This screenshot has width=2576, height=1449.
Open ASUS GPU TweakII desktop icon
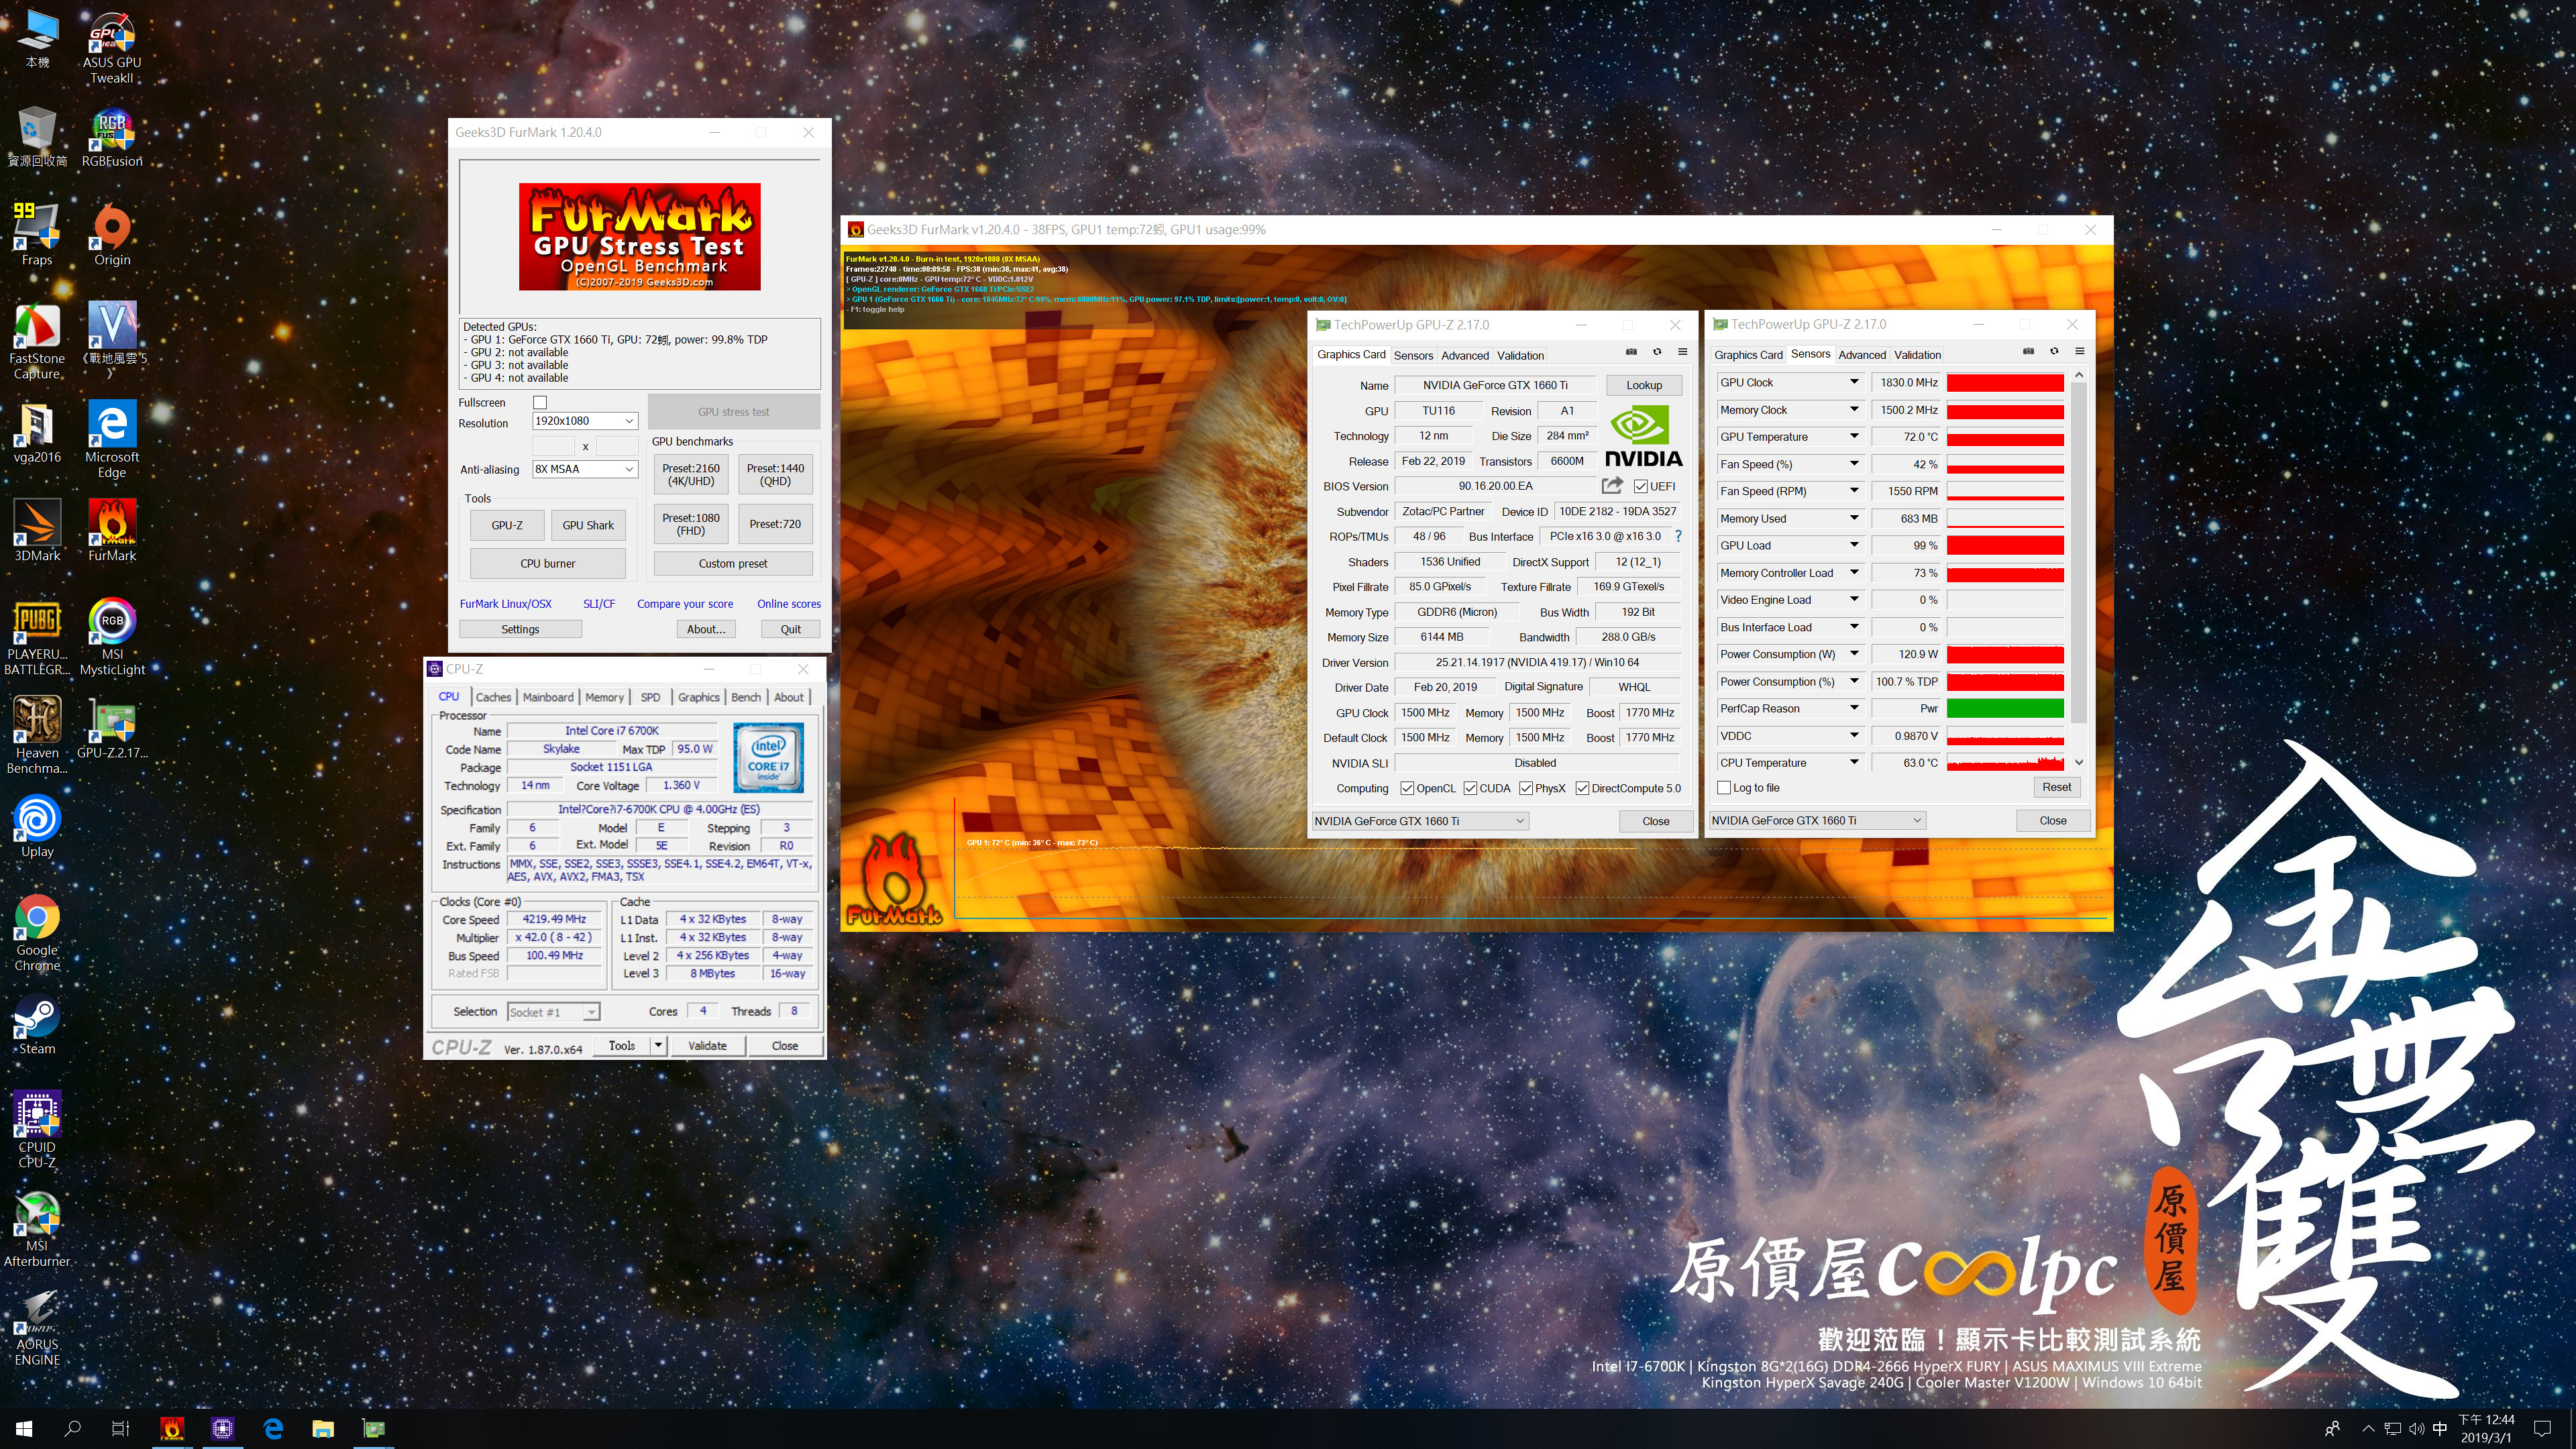[112, 47]
